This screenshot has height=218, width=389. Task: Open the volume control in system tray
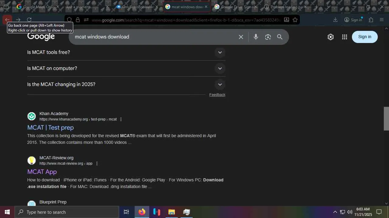(350, 212)
